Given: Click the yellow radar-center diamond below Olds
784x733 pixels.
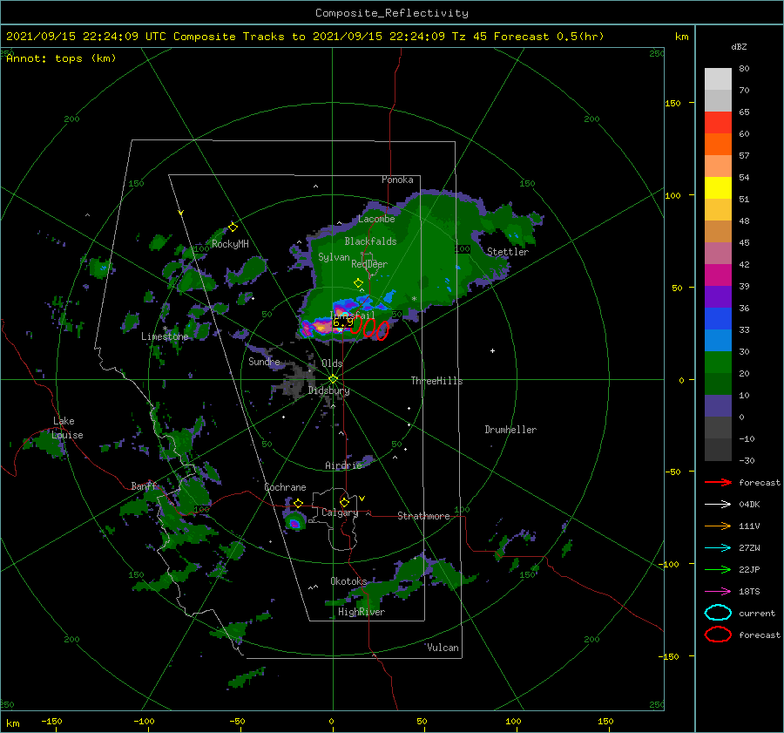Looking at the screenshot, I should tap(333, 379).
